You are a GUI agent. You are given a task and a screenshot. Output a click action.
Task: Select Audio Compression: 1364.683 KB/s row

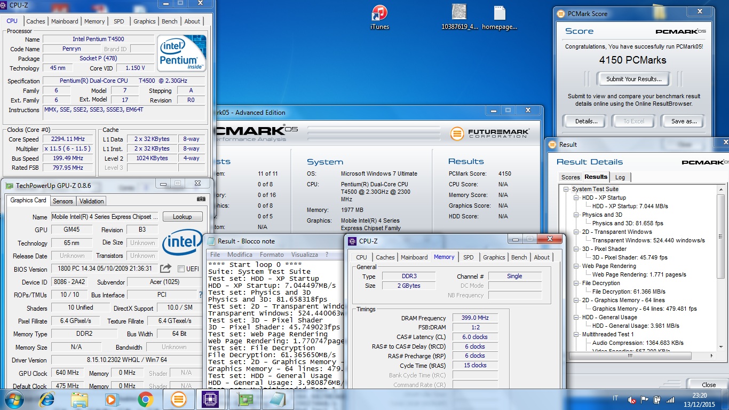pos(638,343)
